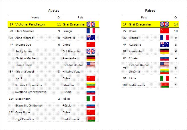Select the Svetlana Grankovskaya name cell
Screen dimensions: 187x130
click(x=31, y=92)
